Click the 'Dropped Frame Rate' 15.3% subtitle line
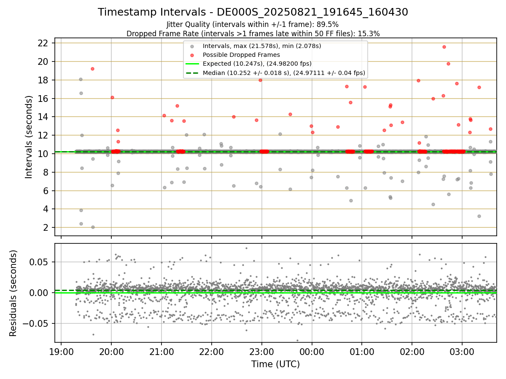Viewport: 506px width, 379px height. coord(253,34)
